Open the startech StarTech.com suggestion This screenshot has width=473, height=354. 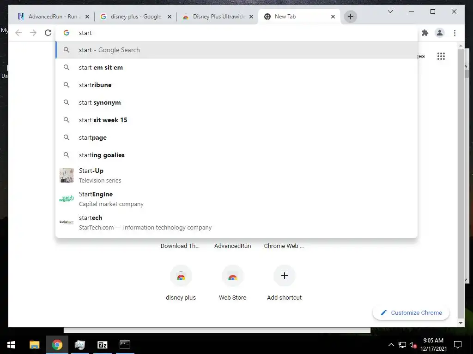pos(237,222)
